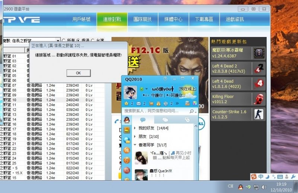Select the 香港 region radio button

[78, 40]
